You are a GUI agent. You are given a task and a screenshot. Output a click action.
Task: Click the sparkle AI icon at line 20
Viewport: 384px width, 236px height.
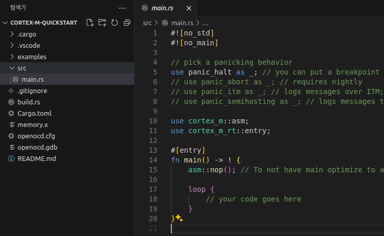pyautogui.click(x=179, y=218)
